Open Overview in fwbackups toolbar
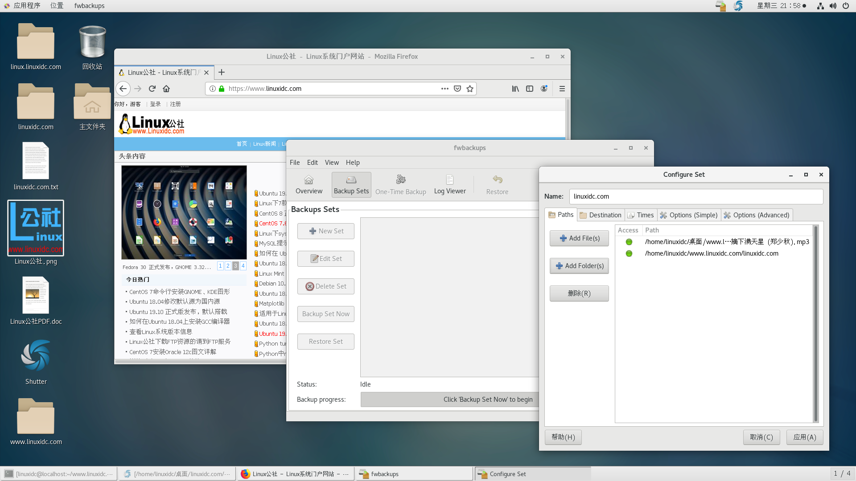856x481 pixels. (x=309, y=185)
